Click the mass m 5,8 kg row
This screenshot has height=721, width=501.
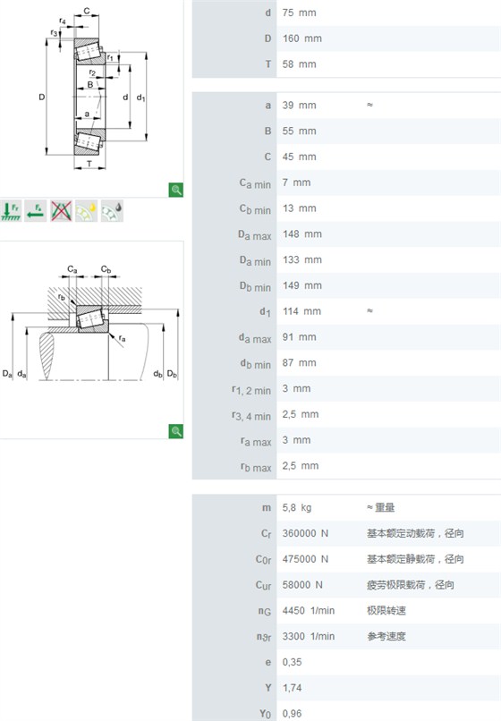pos(346,507)
